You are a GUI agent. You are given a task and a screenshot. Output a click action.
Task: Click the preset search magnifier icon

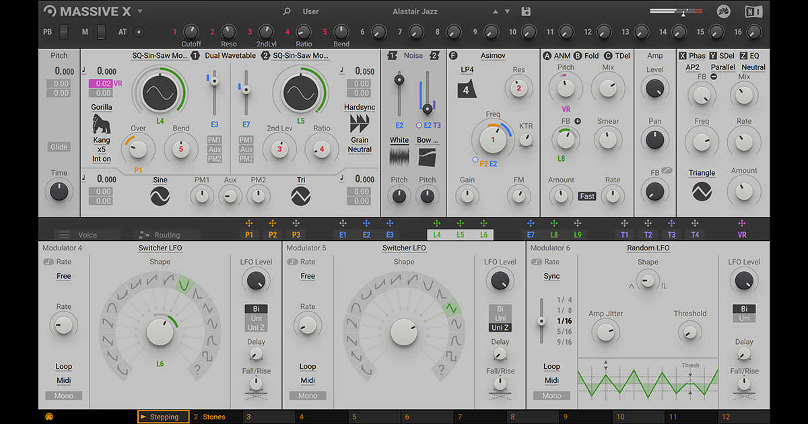[287, 11]
